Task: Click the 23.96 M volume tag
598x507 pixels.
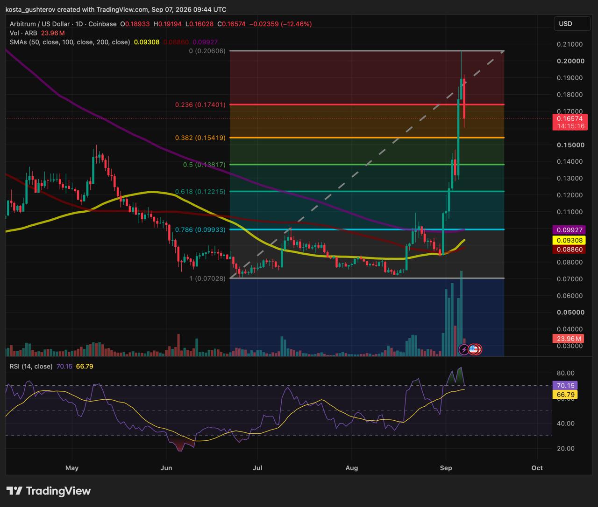Action: pos(567,339)
